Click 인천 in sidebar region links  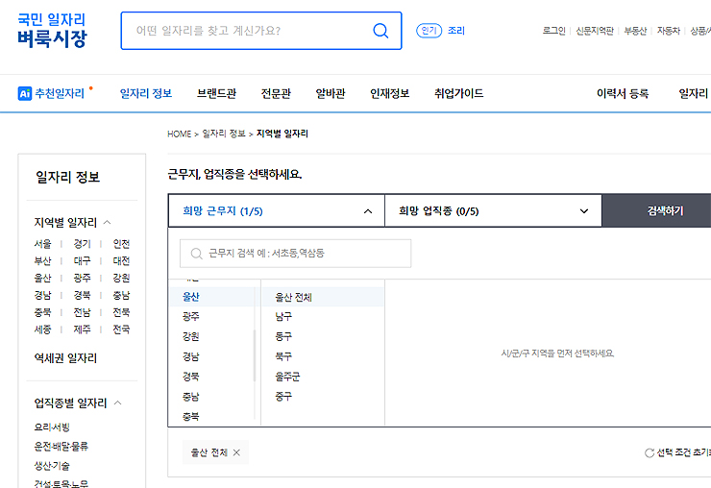(121, 244)
